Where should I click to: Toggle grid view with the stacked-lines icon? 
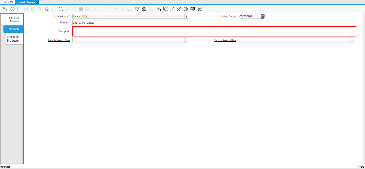click(x=81, y=9)
